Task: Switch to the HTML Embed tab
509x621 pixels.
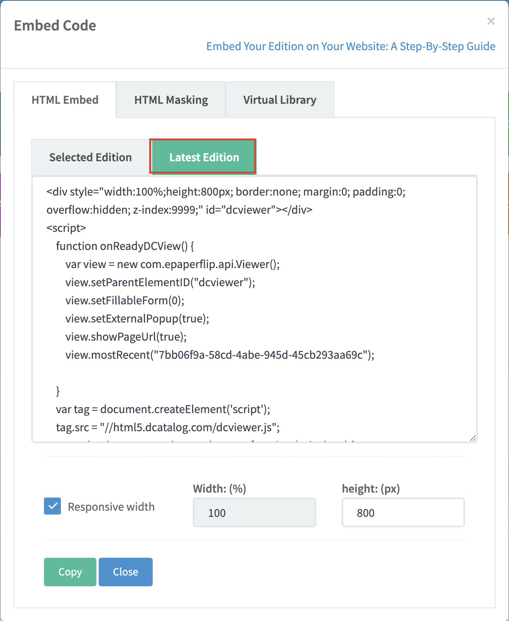Action: (65, 100)
